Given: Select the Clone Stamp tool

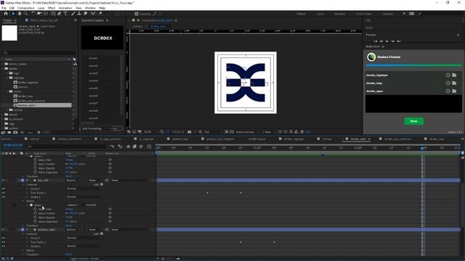Looking at the screenshot, I should (x=79, y=14).
